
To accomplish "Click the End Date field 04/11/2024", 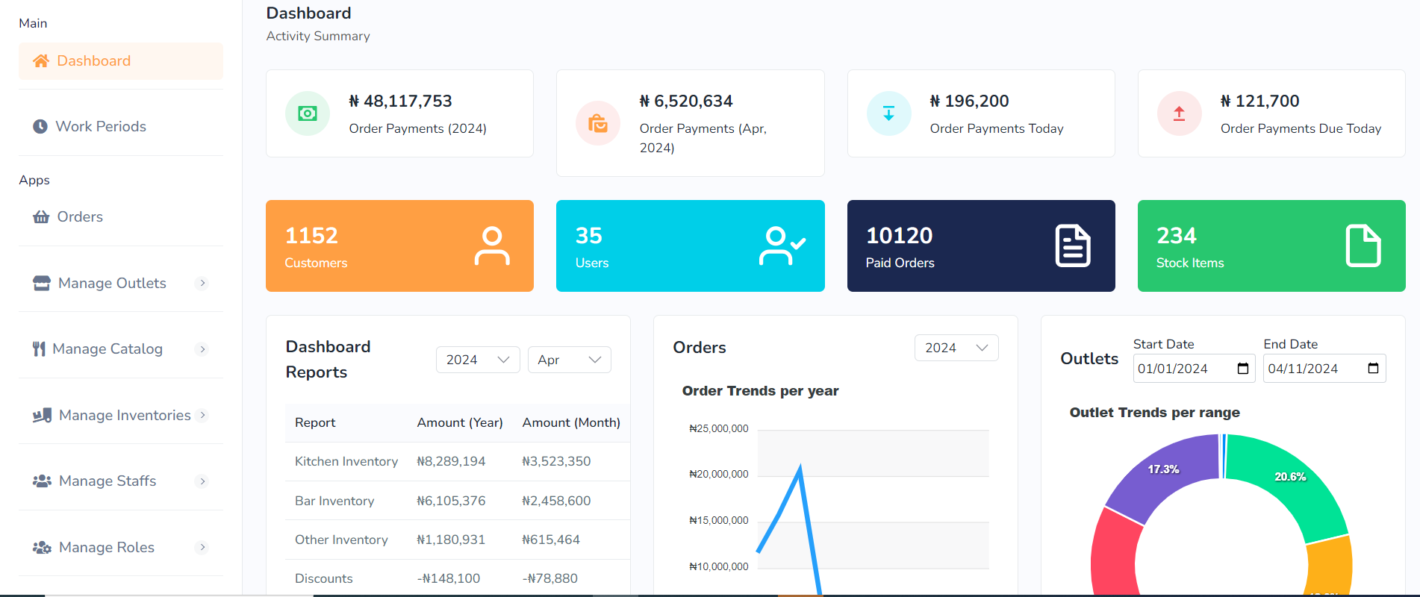I will tap(1324, 369).
